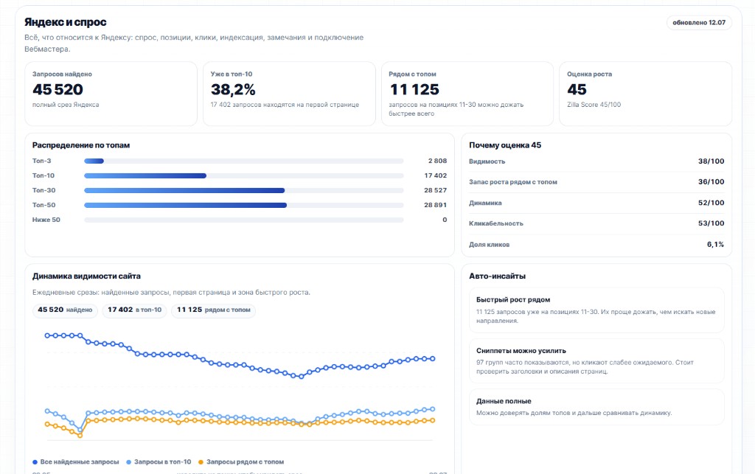Screen dimensions: 755x474
Task: Toggle the '45 520 найдено' chart chip
Action: pyautogui.click(x=65, y=310)
